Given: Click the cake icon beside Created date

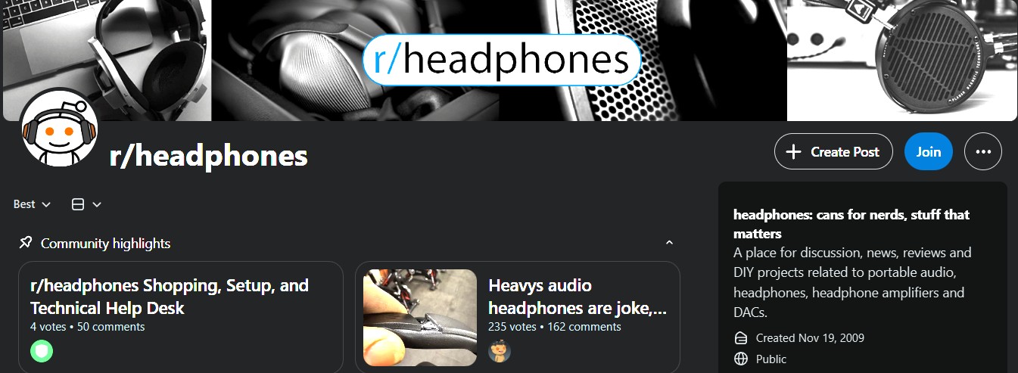Looking at the screenshot, I should tap(741, 337).
